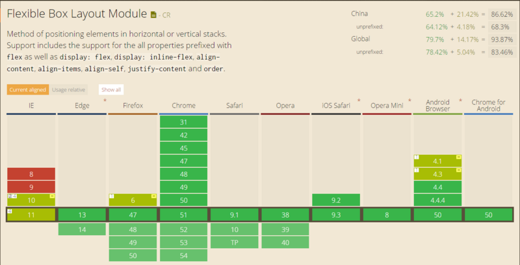
Task: Click the red IE 8 version cell
Action: coord(31,174)
